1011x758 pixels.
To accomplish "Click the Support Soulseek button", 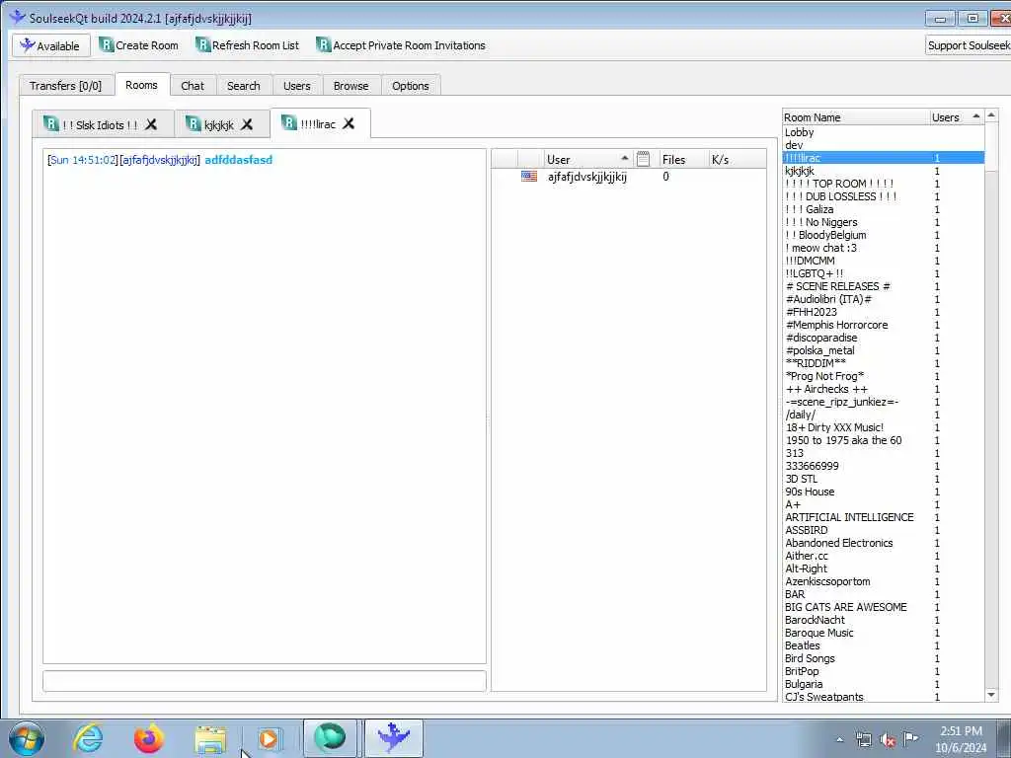I will point(968,45).
